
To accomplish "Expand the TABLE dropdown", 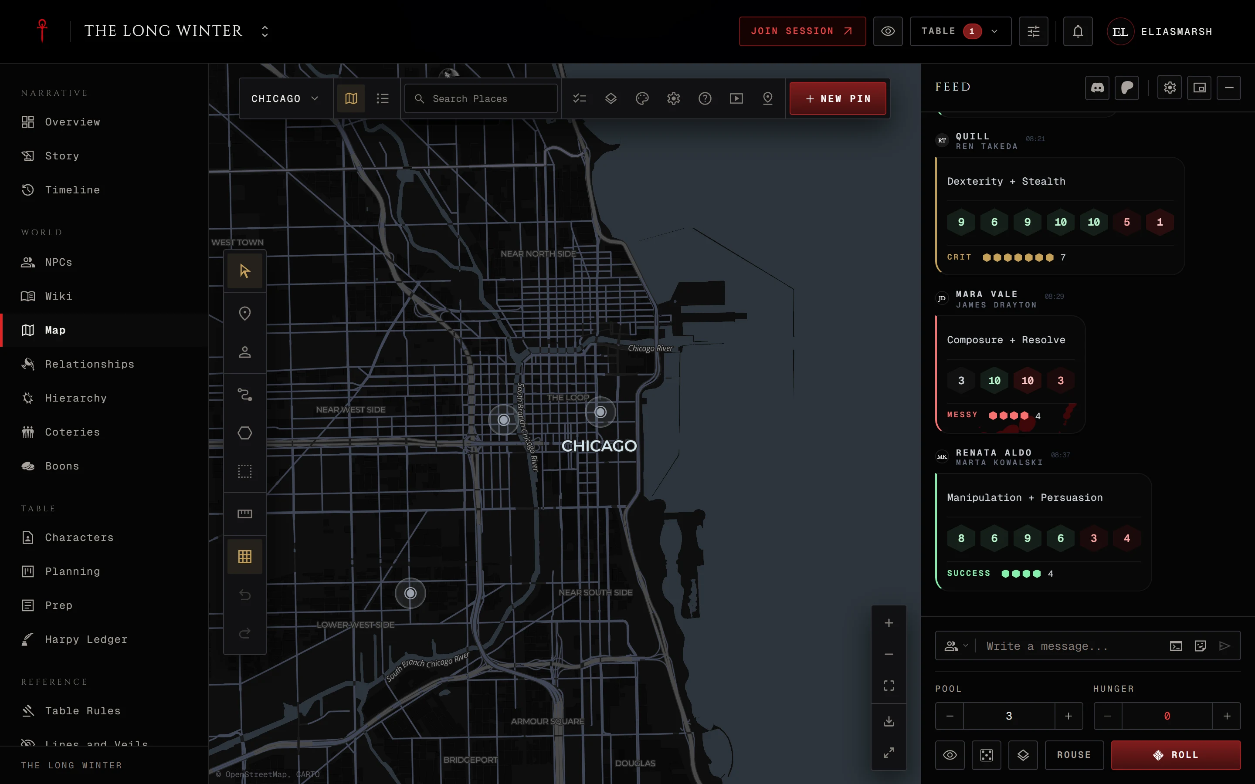I will [960, 31].
